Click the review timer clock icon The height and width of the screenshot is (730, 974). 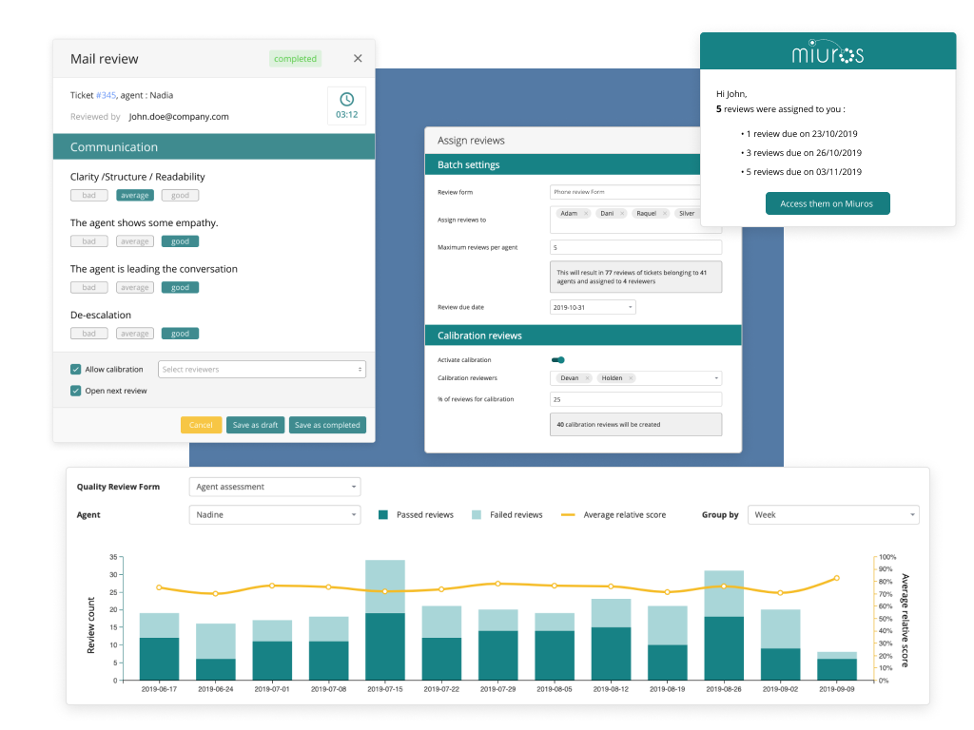(346, 99)
